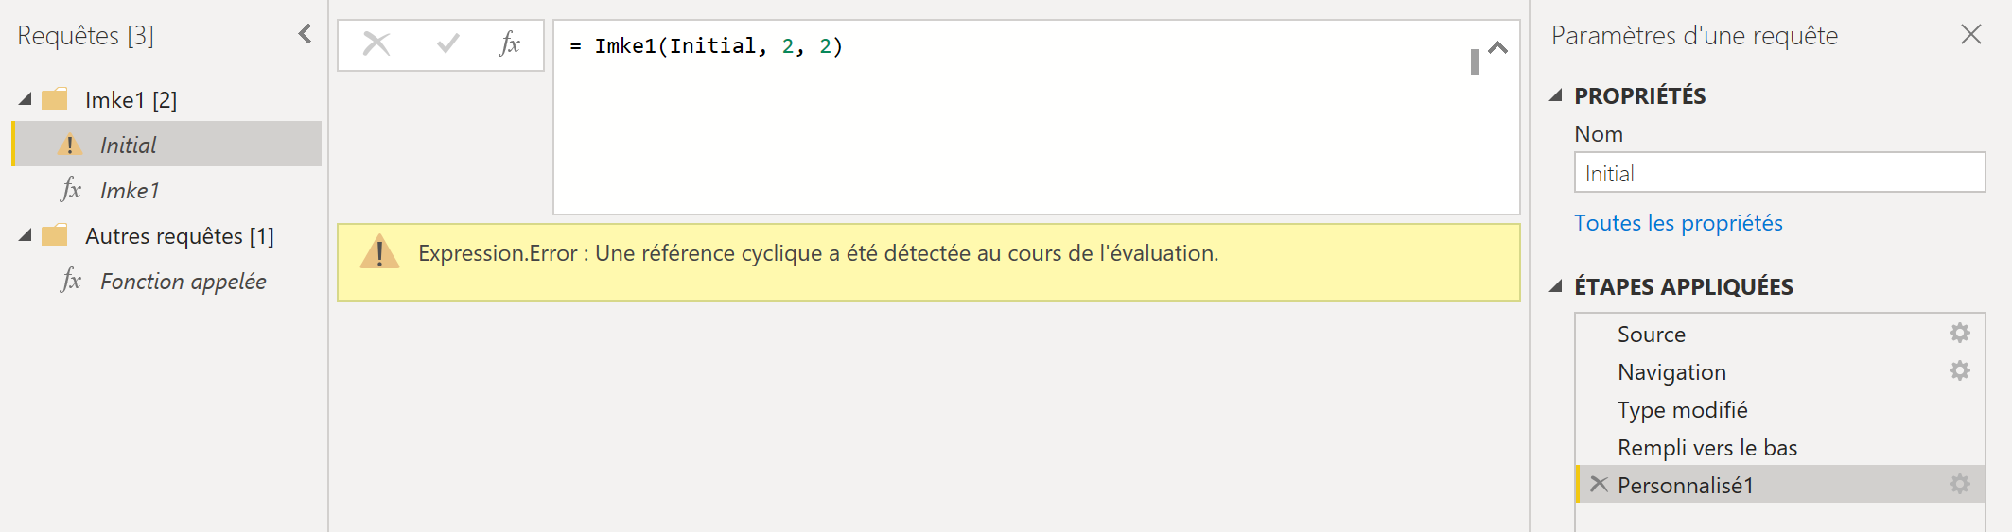Image resolution: width=2012 pixels, height=532 pixels.
Task: Open Toutes les propriétés link
Action: coord(1678,223)
